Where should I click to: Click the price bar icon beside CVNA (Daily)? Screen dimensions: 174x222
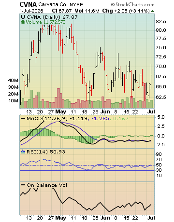23,17
